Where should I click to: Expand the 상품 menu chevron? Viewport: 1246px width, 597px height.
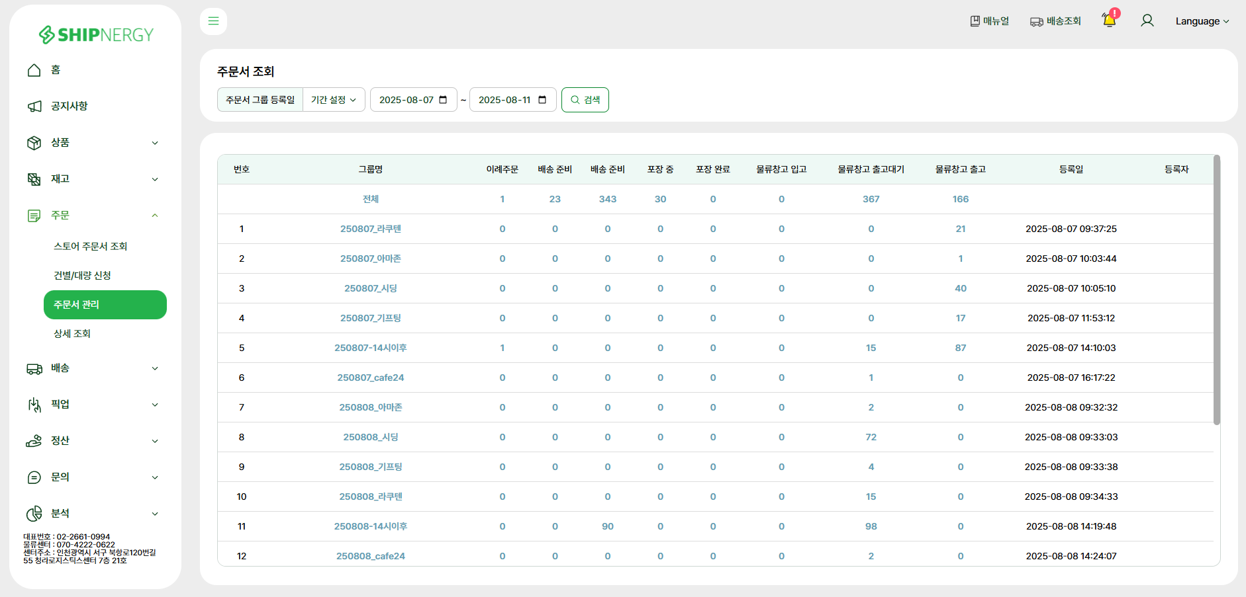click(x=155, y=143)
